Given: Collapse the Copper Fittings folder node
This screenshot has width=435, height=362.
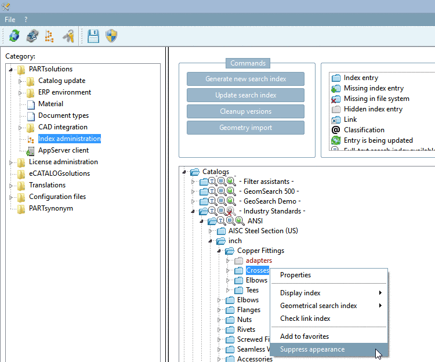Looking at the screenshot, I should tap(220, 251).
